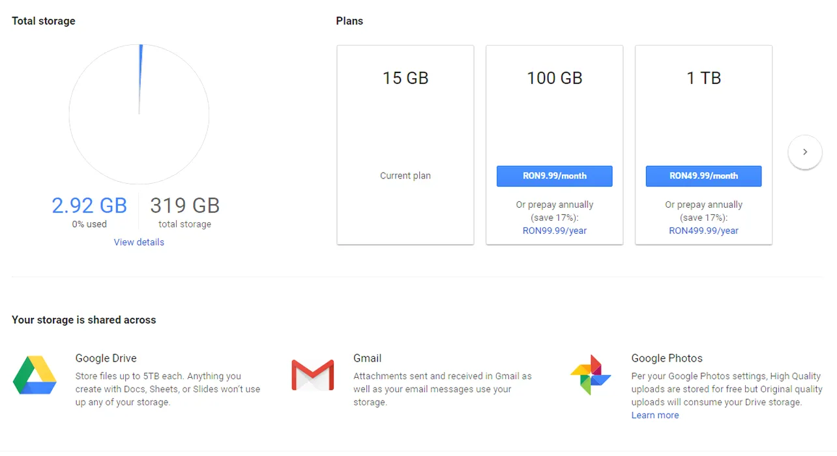Image resolution: width=837 pixels, height=456 pixels.
Task: Buy 100 GB for RON9.99/month
Action: (x=554, y=176)
